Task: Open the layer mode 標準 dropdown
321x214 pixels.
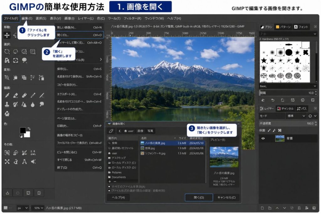Action: 296,116
